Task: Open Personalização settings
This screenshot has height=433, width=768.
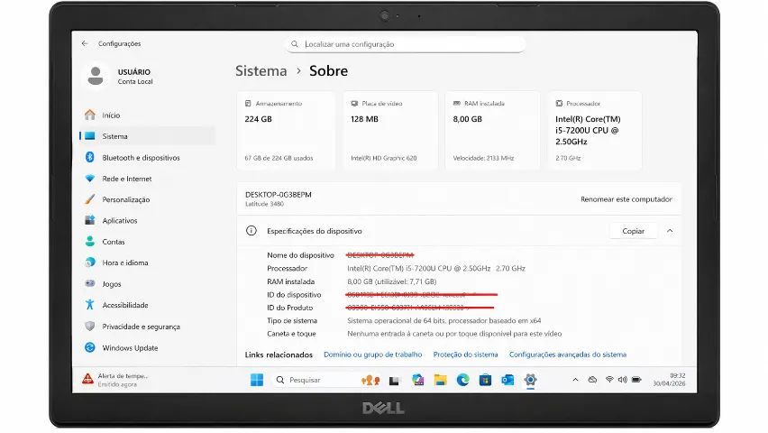Action: pyautogui.click(x=147, y=199)
